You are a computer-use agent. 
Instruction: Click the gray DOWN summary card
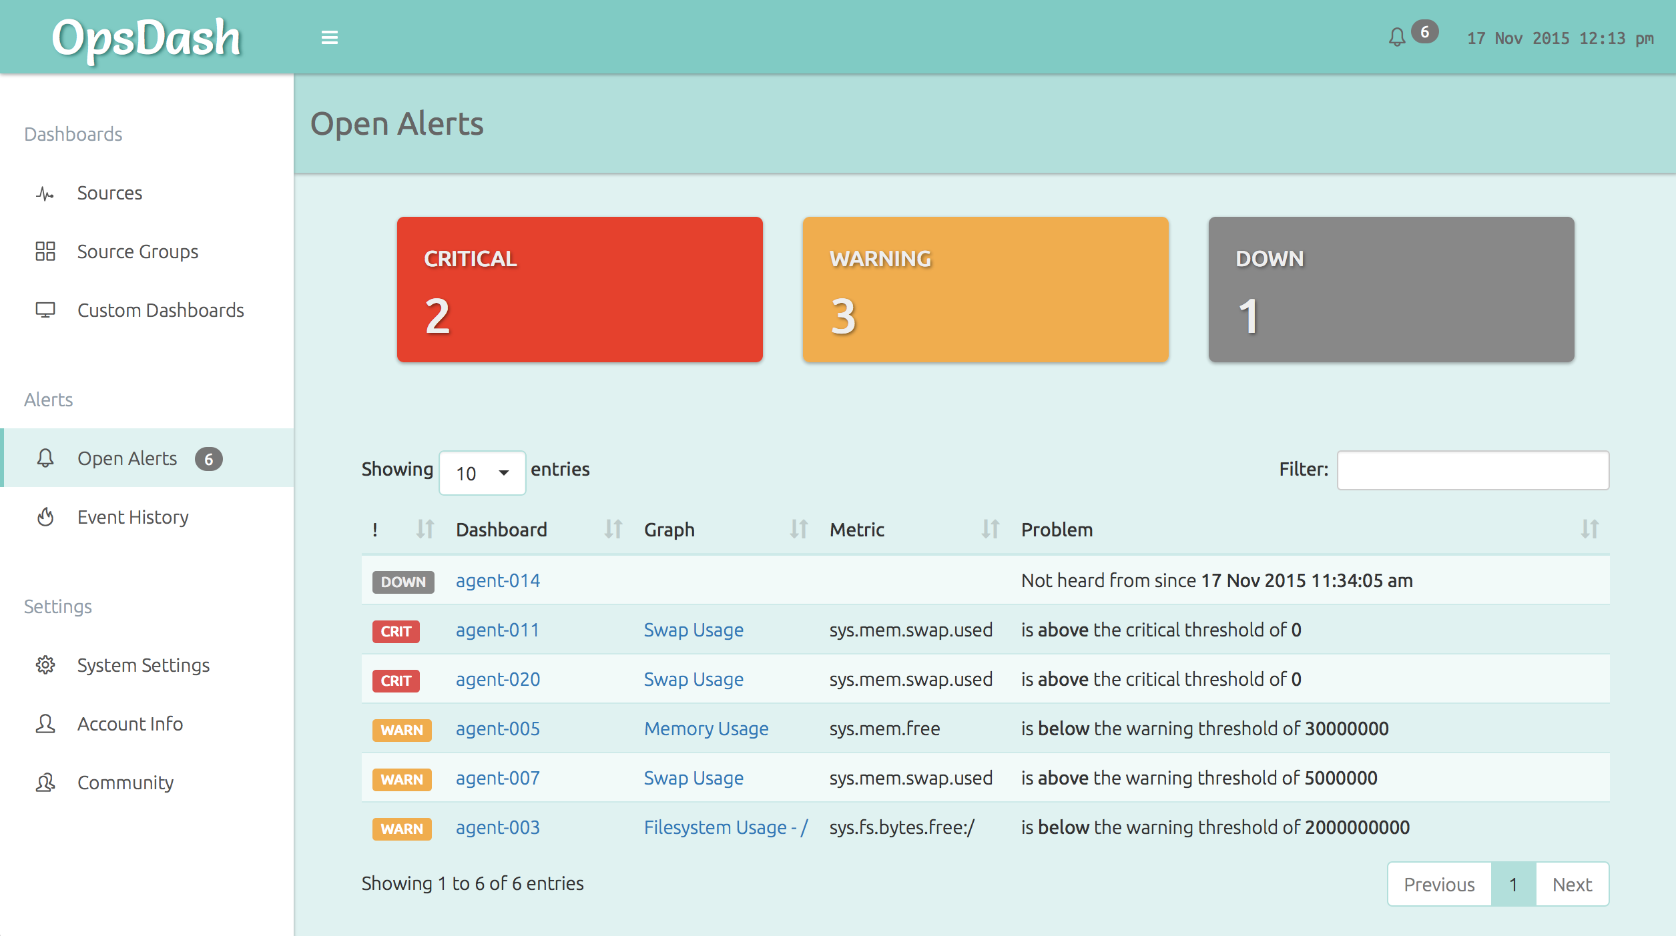1391,290
